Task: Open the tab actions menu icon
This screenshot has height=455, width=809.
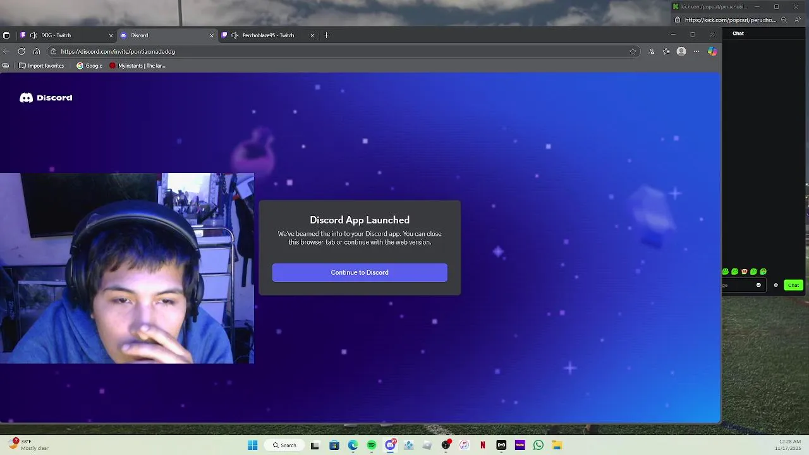Action: tap(6, 35)
